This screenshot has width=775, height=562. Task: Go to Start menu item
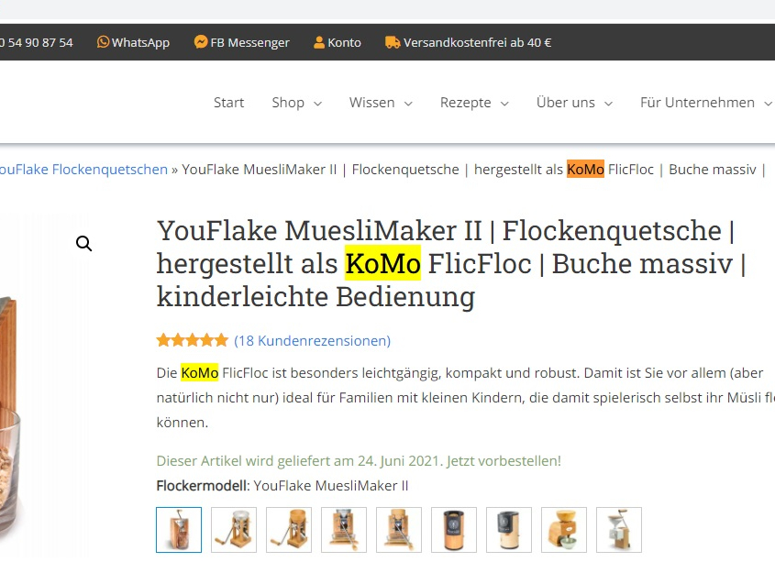tap(229, 103)
